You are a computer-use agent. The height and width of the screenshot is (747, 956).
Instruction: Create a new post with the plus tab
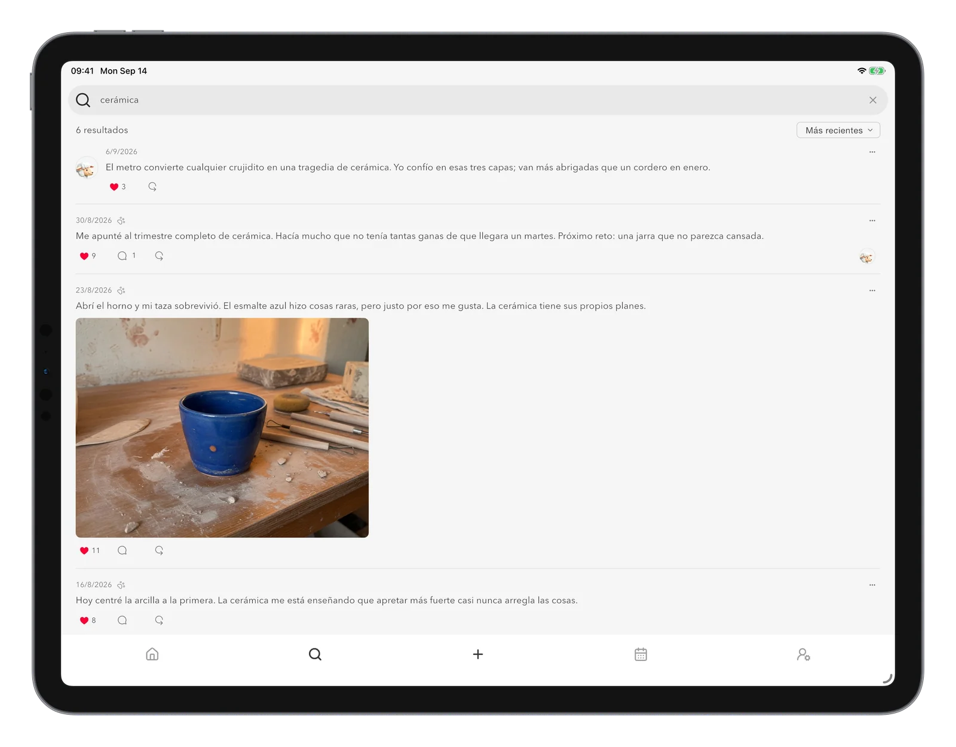(478, 654)
